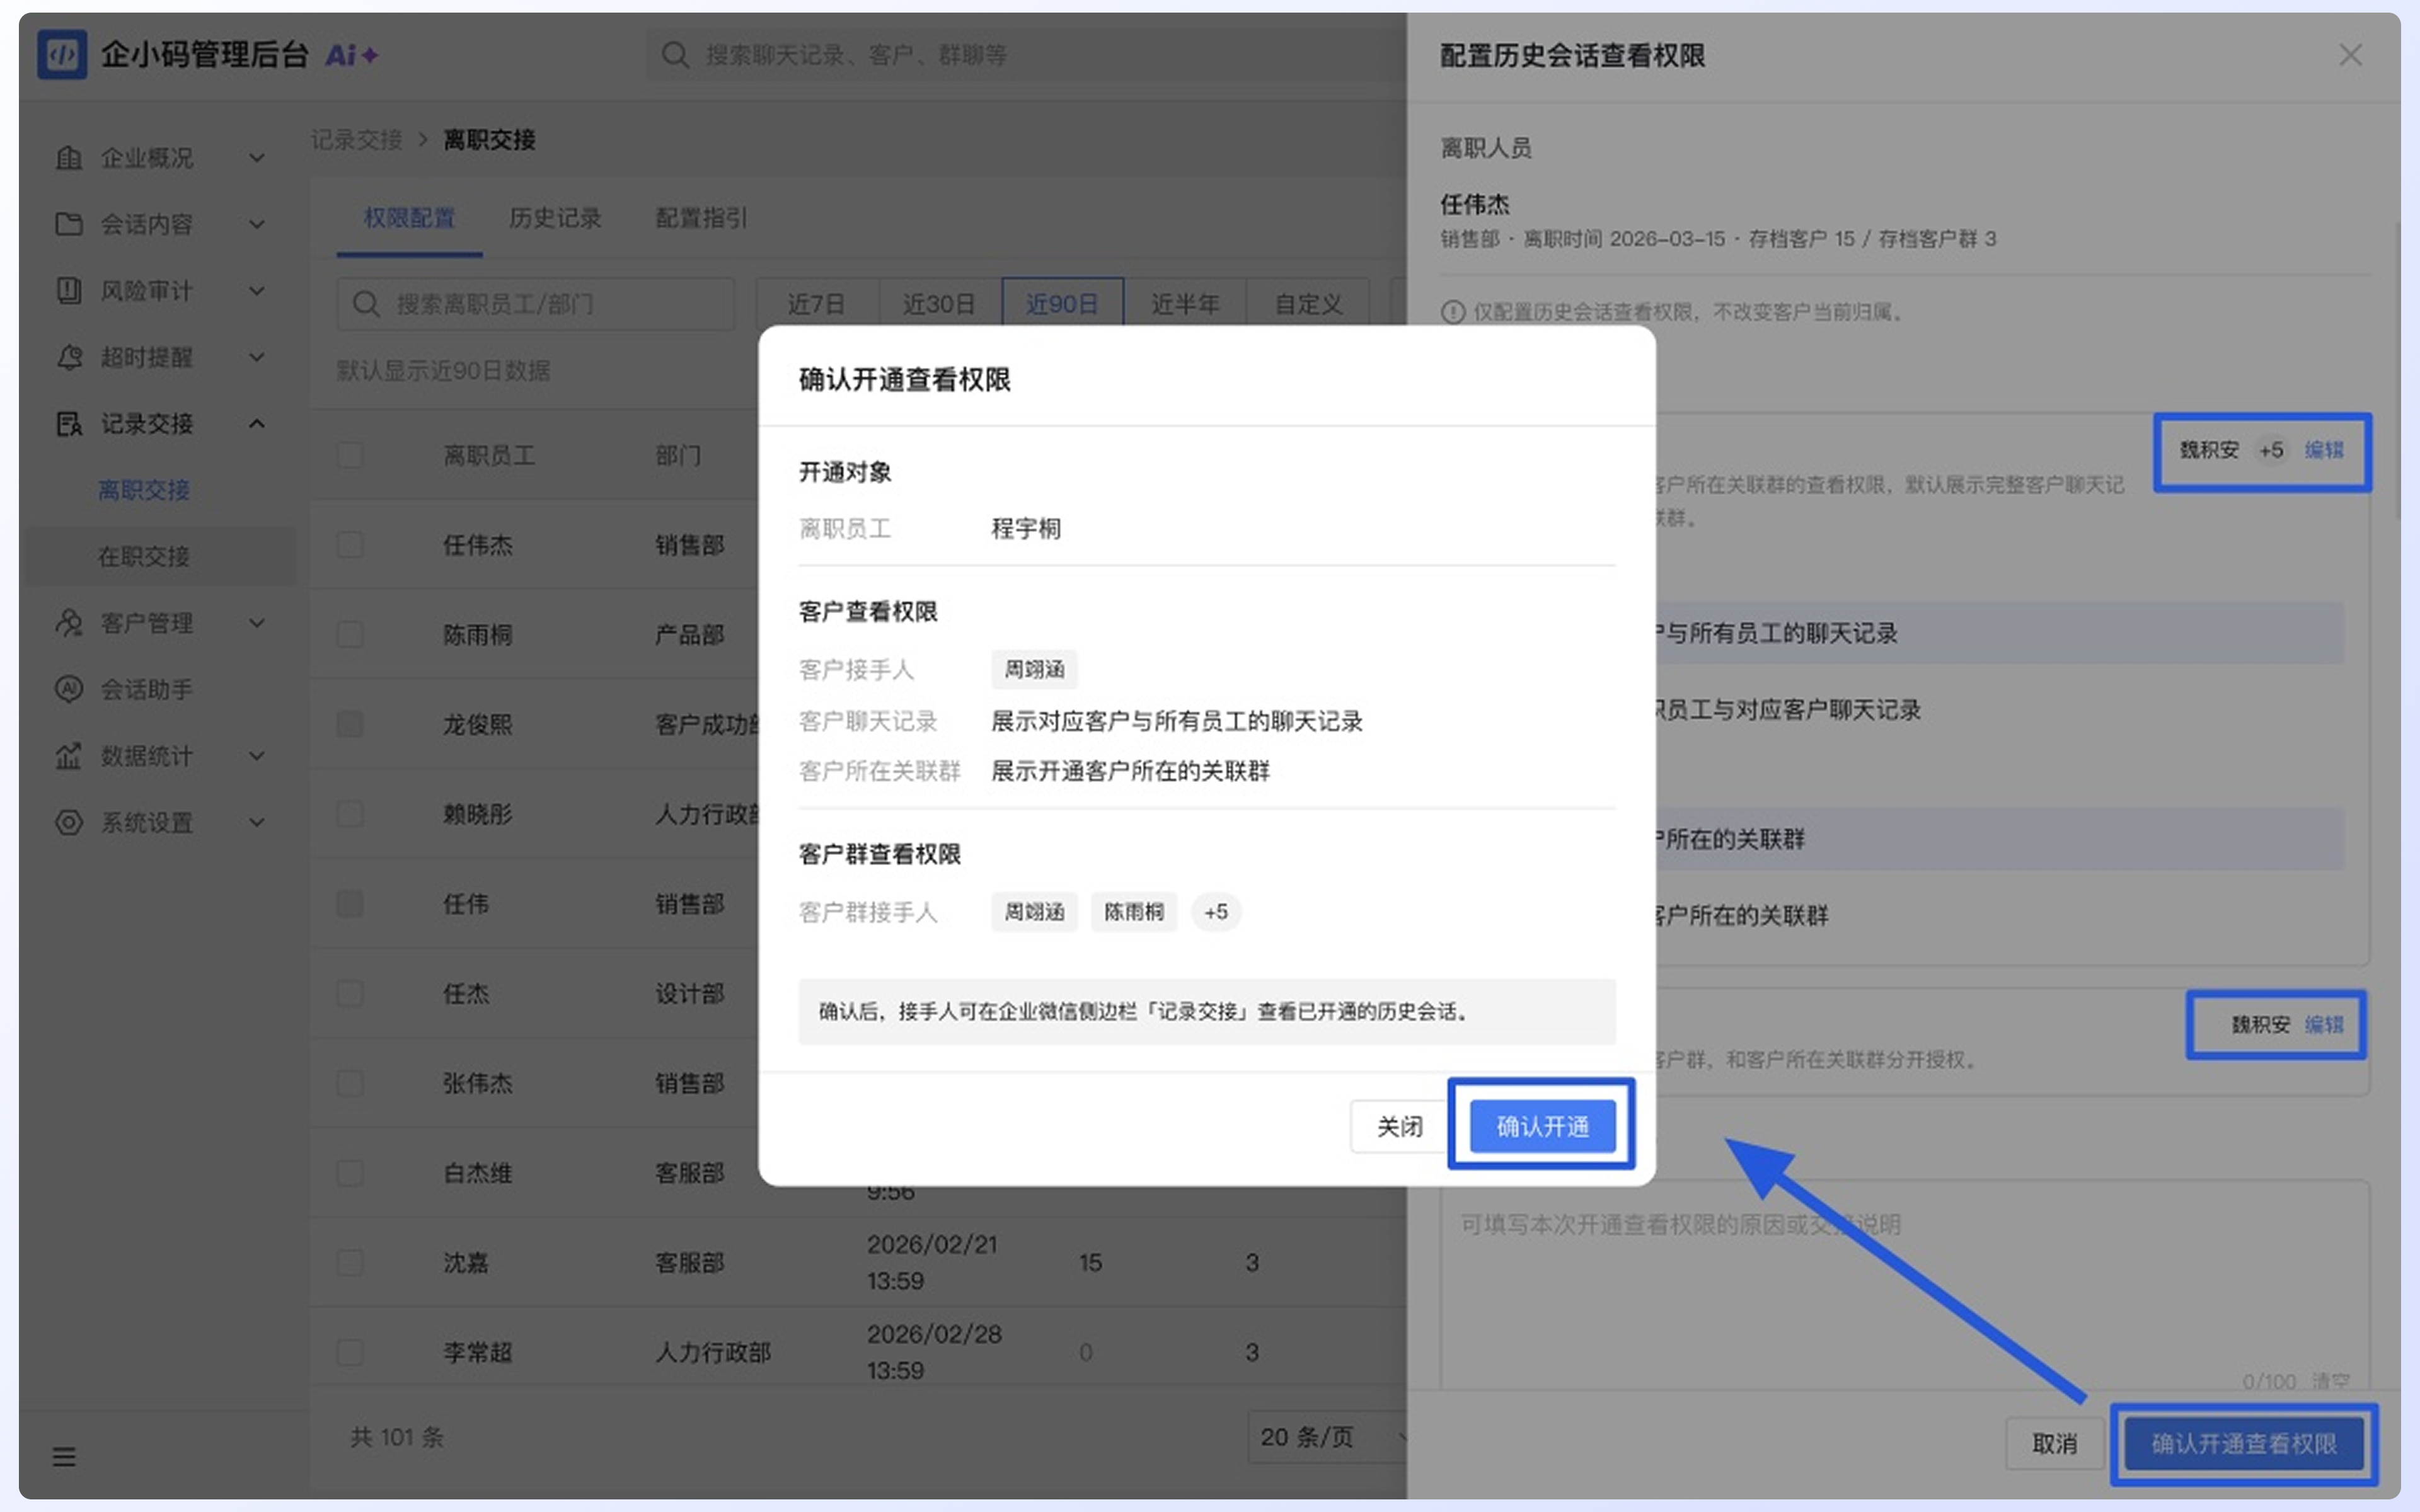The width and height of the screenshot is (2420, 1512).
Task: Switch to the 历史记录 tab
Action: (x=555, y=218)
